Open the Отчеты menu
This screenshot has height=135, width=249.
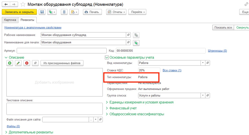point(116,12)
